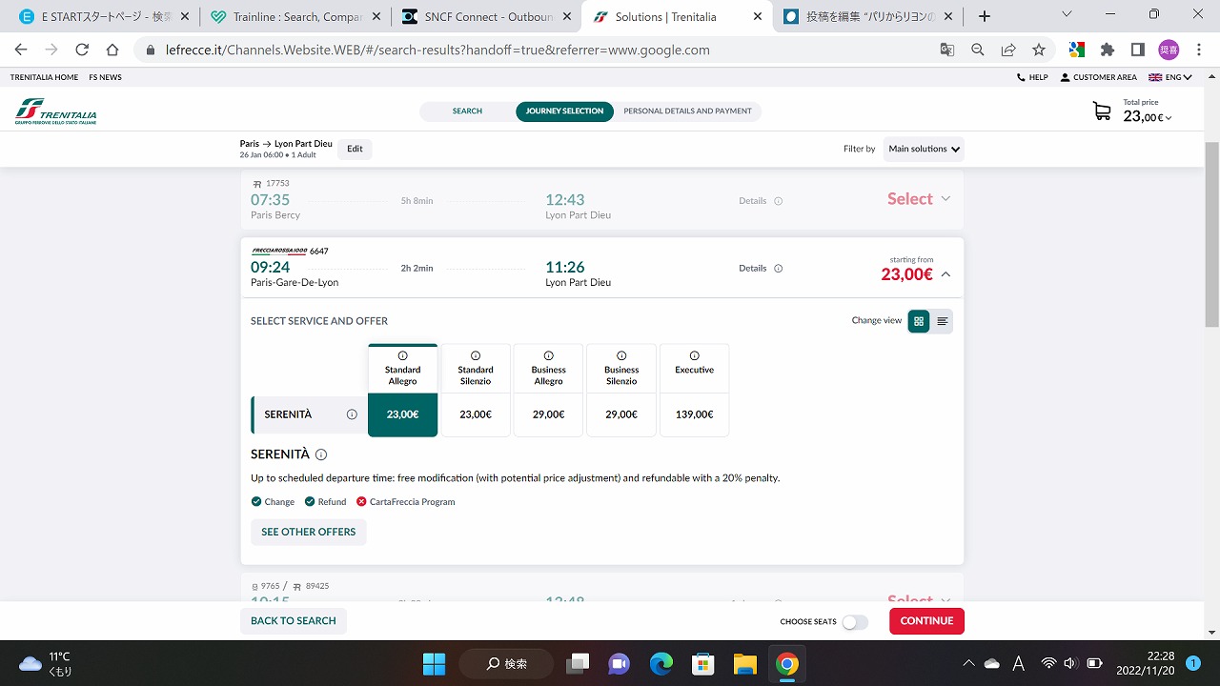1220x686 pixels.
Task: Open the Help link
Action: (1032, 77)
